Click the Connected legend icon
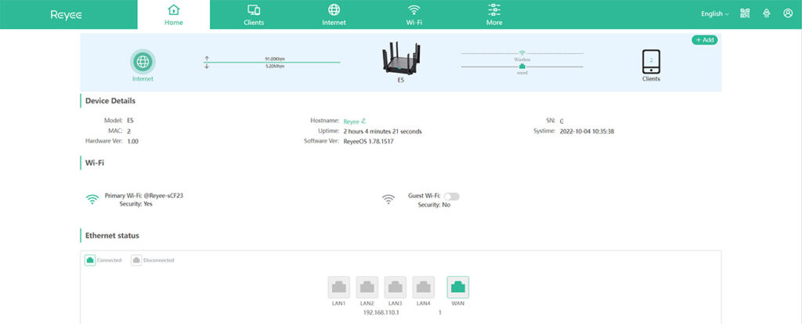This screenshot has width=802, height=324. 90,260
